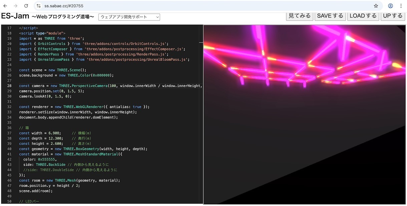Click the browser back arrow
This screenshot has height=206, width=407.
click(5, 6)
